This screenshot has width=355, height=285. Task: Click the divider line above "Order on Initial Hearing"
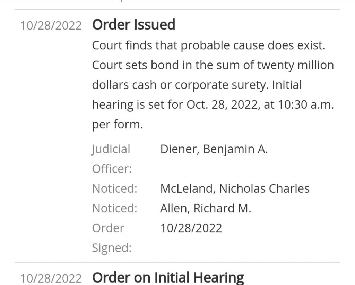point(177,262)
